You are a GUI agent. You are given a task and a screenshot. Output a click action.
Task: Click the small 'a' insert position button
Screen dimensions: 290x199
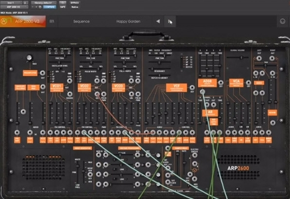(26, 3)
